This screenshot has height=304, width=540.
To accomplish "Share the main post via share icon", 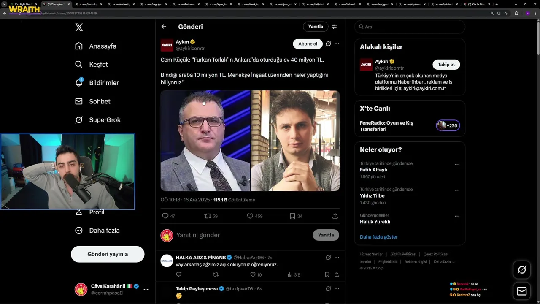I will (x=335, y=216).
